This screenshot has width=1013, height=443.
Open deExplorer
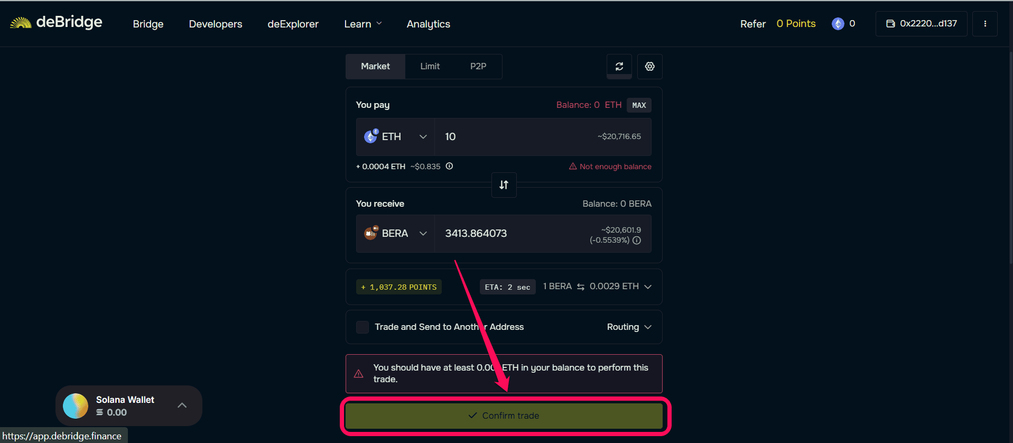(x=293, y=24)
